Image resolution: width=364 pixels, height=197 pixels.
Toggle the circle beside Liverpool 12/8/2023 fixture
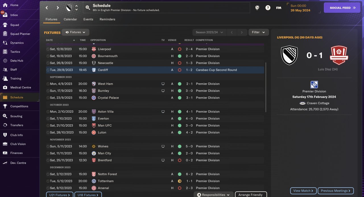(x=48, y=49)
